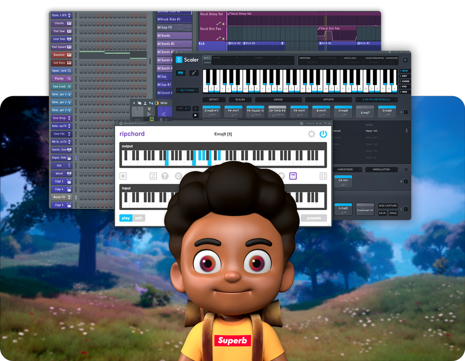Screen dimensions: 465x361
Task: Click the Scaler settings gear icon
Action: point(404,60)
